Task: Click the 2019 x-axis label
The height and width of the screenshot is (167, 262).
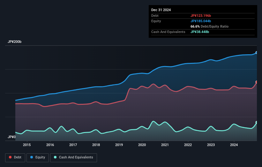Action: (x=119, y=145)
